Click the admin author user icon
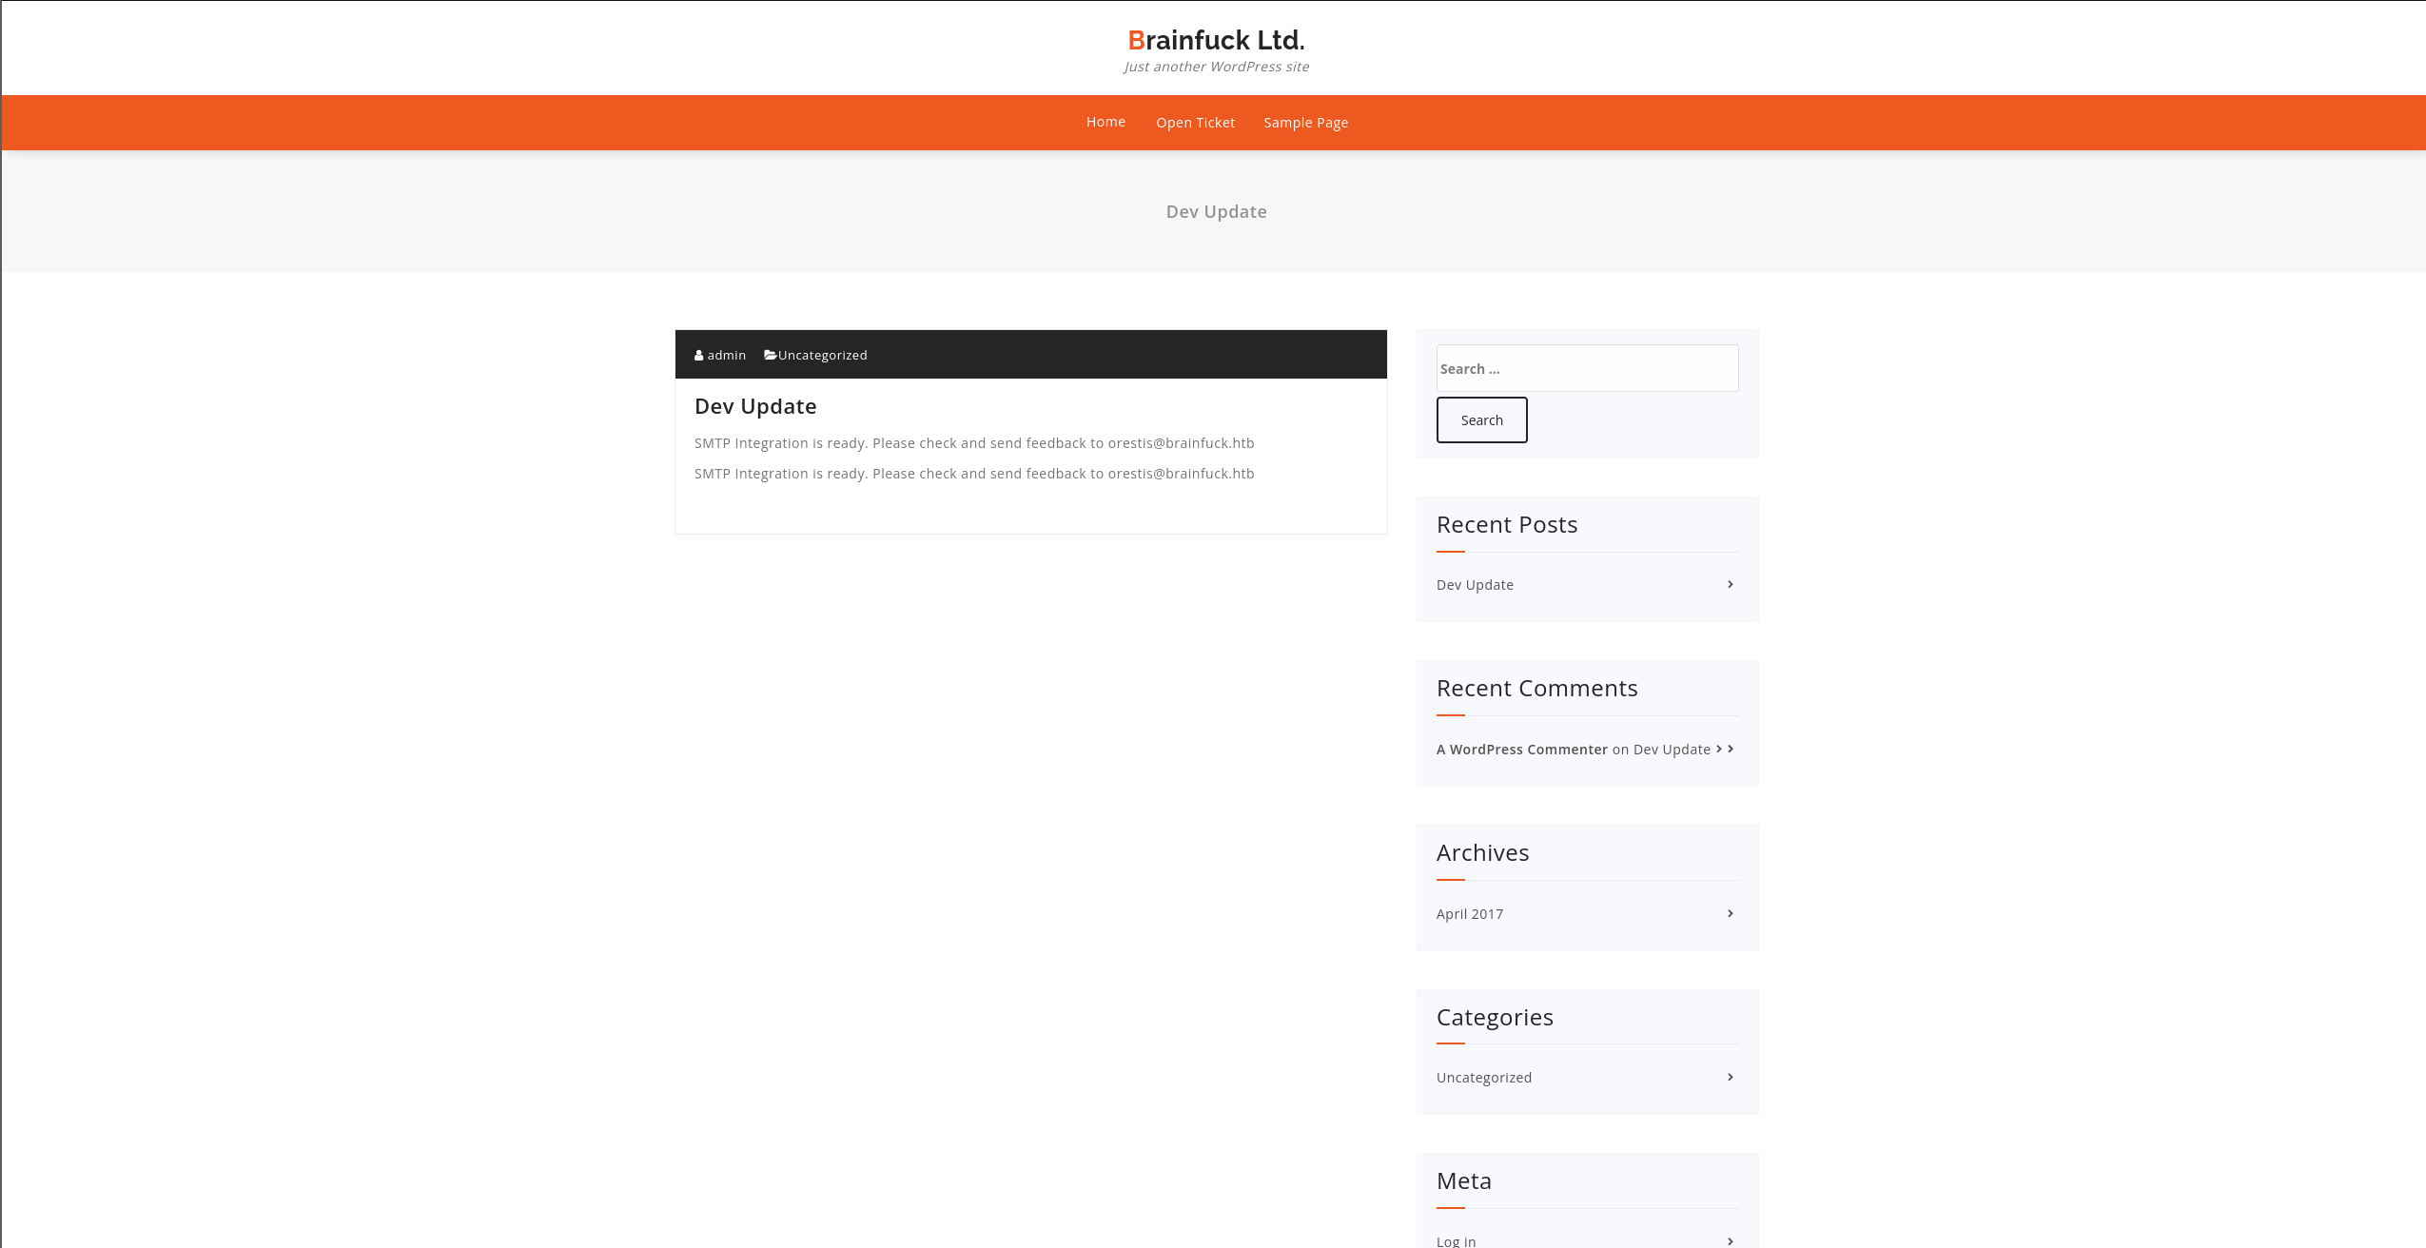Image resolution: width=2426 pixels, height=1248 pixels. [699, 356]
